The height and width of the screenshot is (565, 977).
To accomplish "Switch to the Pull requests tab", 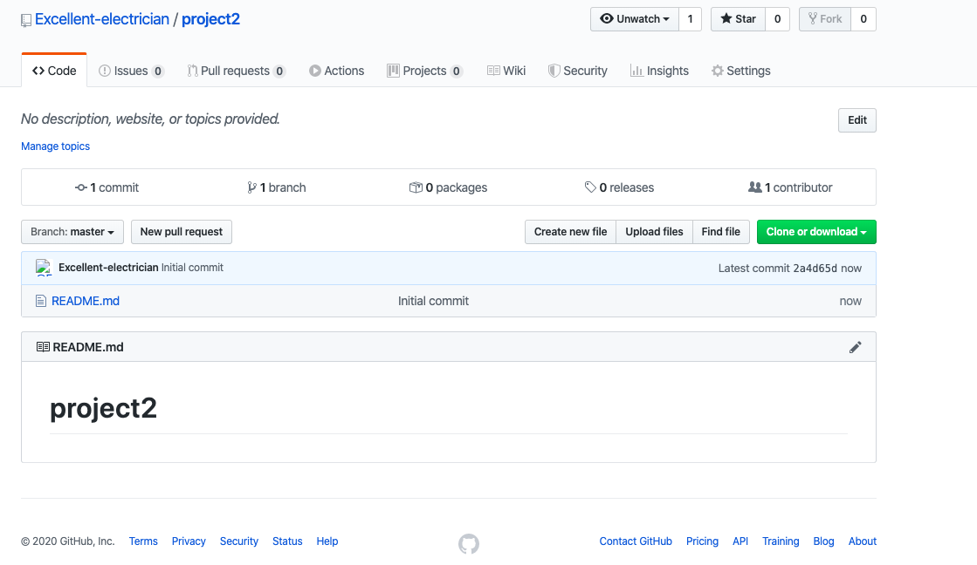I will [237, 71].
